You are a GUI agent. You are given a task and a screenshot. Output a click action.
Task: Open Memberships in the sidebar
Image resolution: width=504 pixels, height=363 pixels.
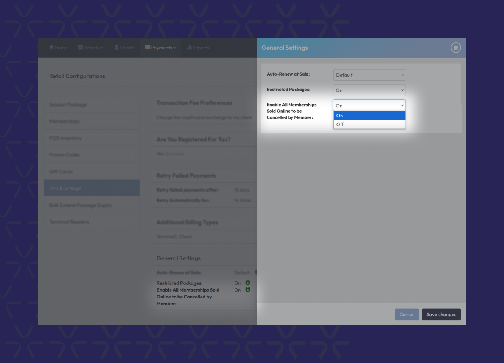pos(92,121)
